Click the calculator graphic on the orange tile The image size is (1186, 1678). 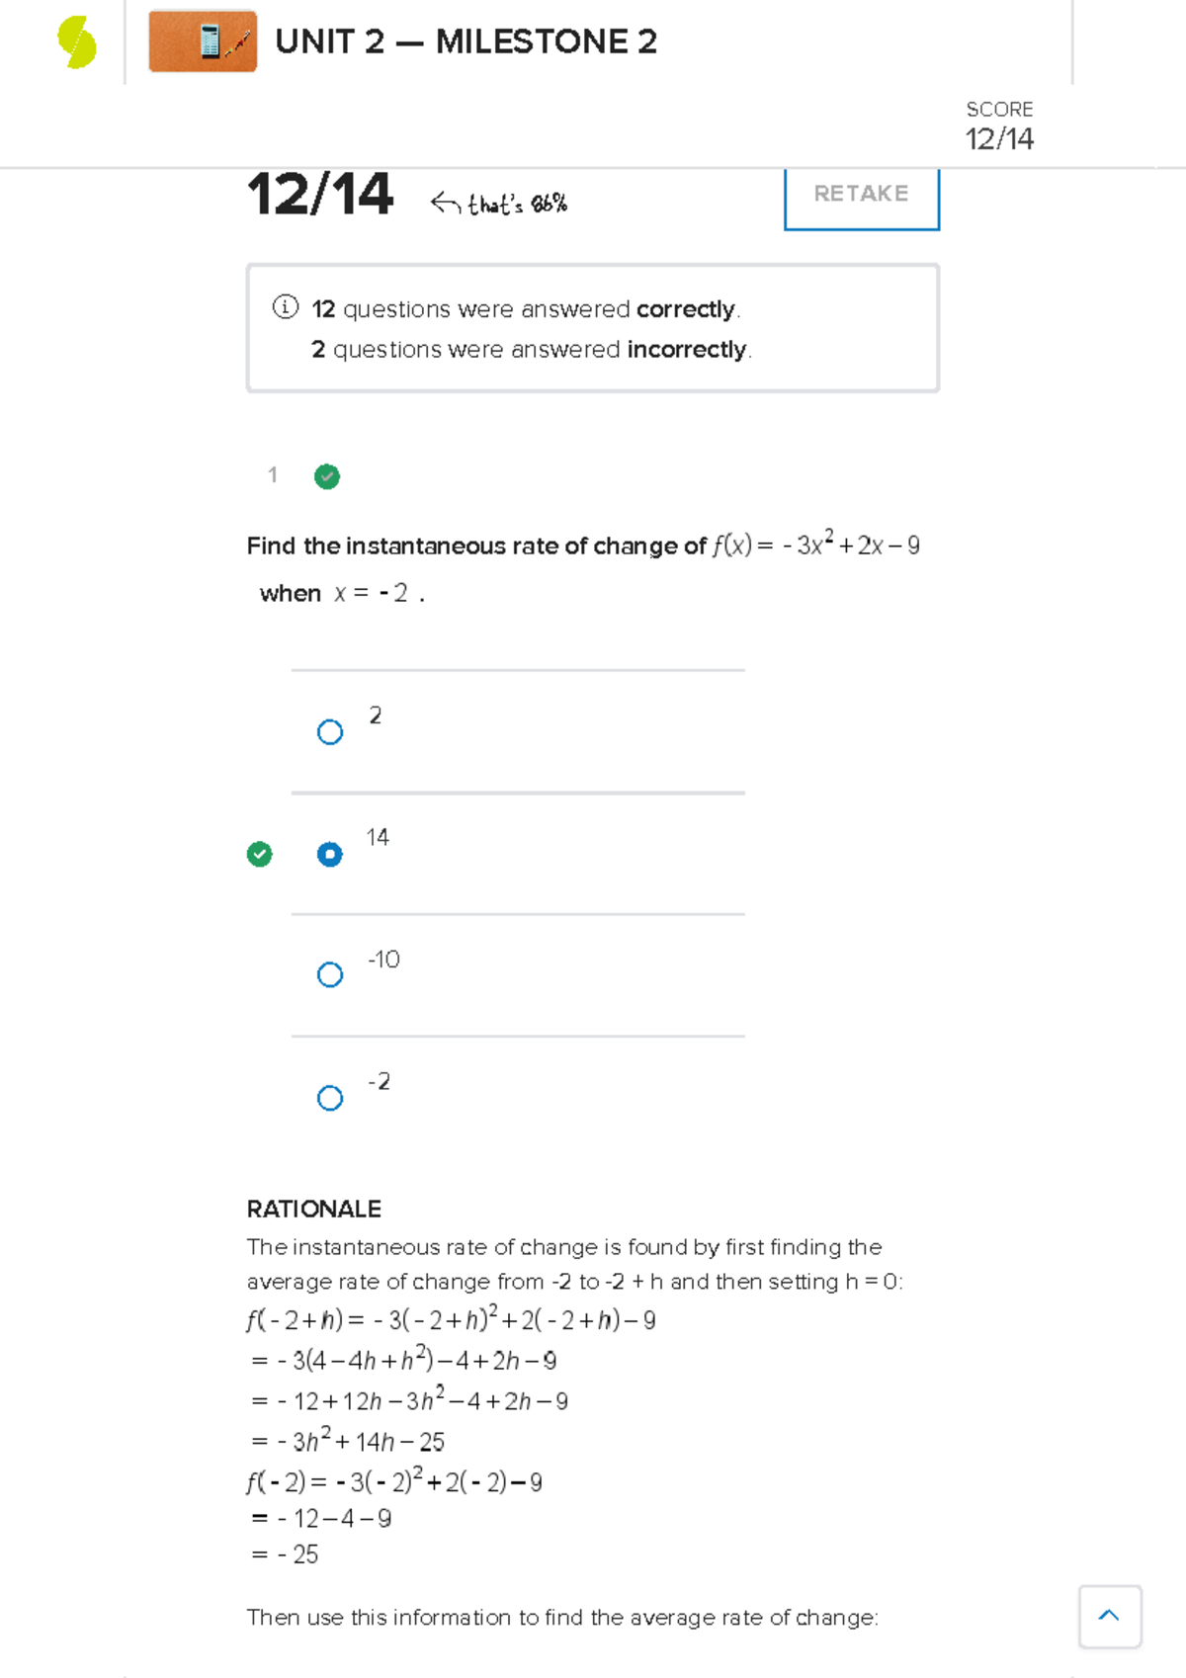[205, 42]
